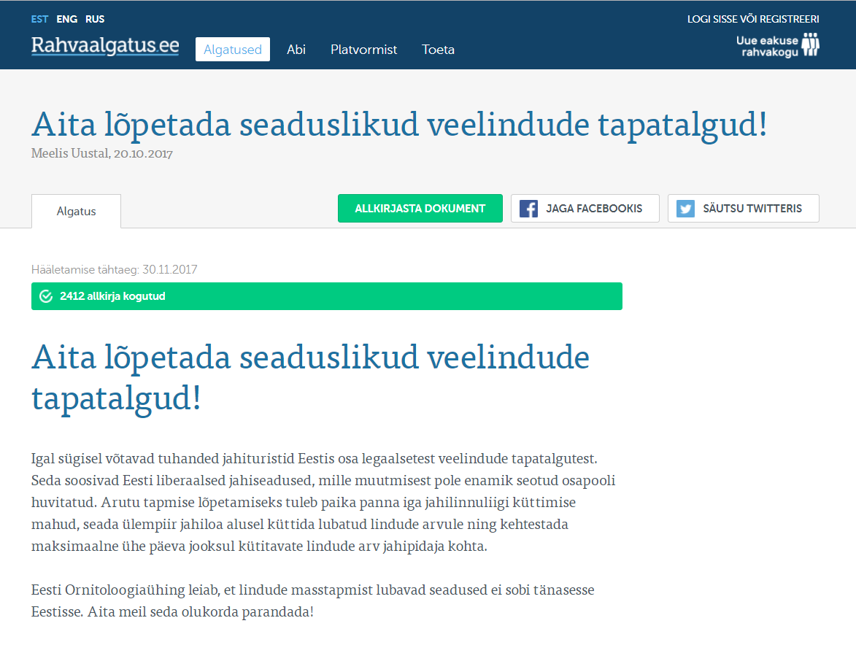Click author line Meelis Uustal, 20.10.2017
Viewport: 856px width, 645px height.
(x=102, y=153)
